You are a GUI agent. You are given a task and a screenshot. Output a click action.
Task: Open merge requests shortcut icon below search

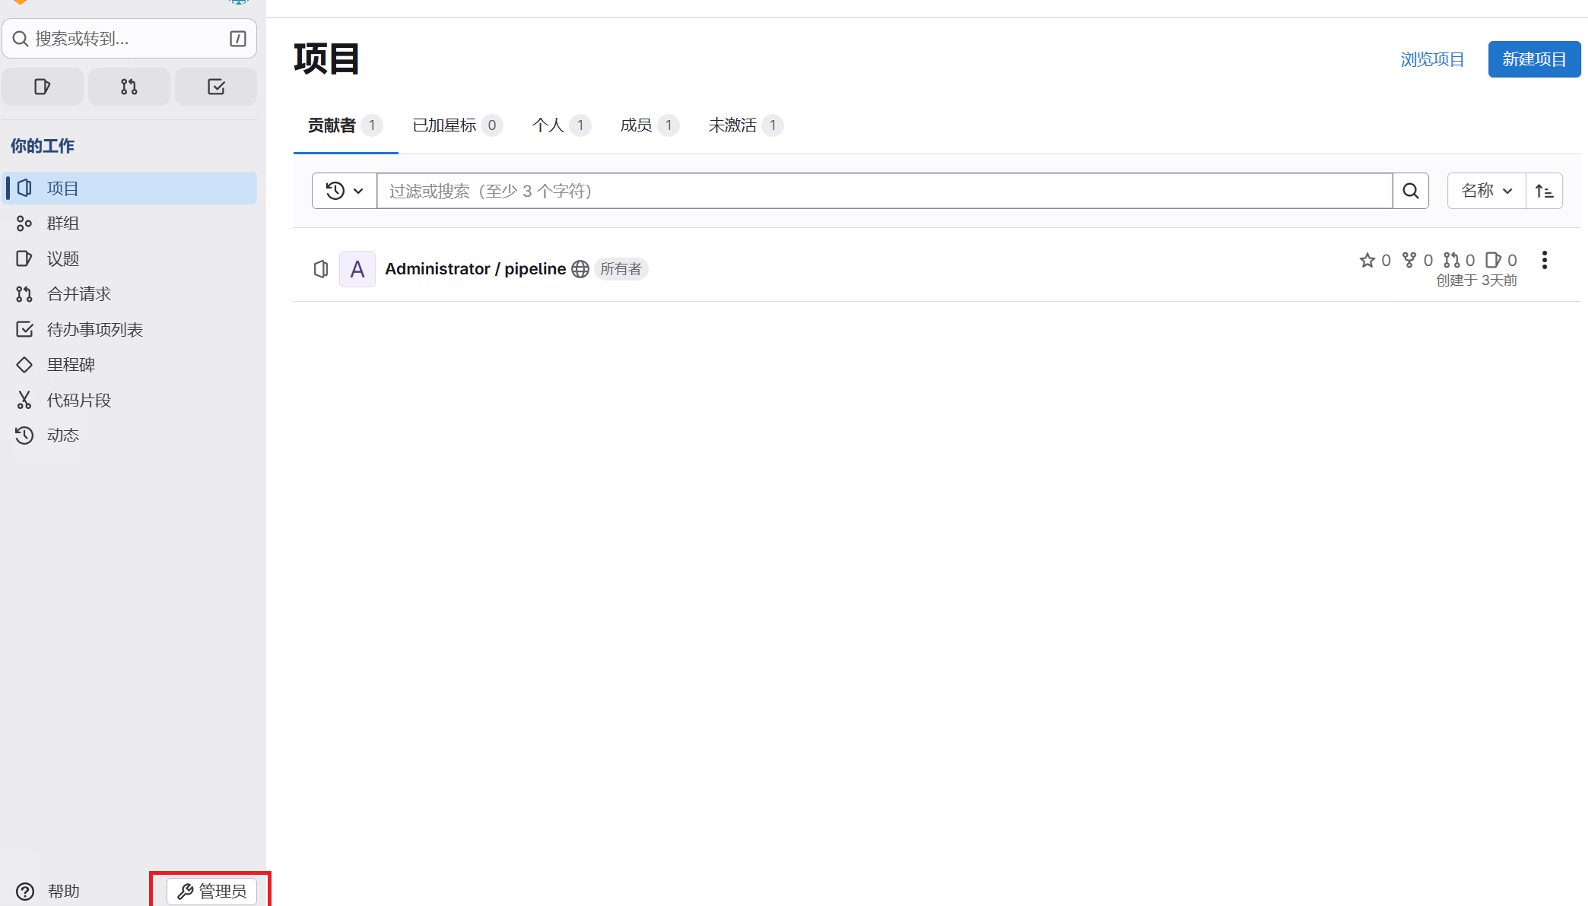pos(129,87)
